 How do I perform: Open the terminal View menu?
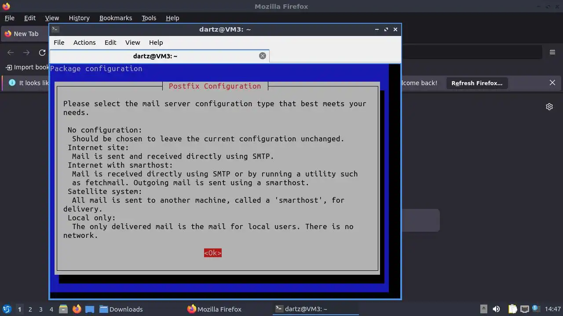pyautogui.click(x=132, y=43)
